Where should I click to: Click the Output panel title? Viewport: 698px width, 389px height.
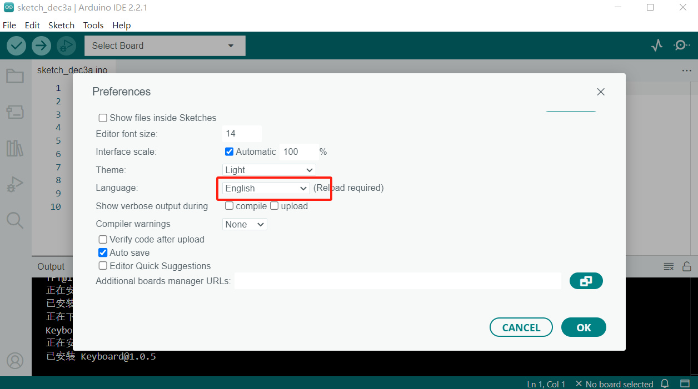pos(51,267)
